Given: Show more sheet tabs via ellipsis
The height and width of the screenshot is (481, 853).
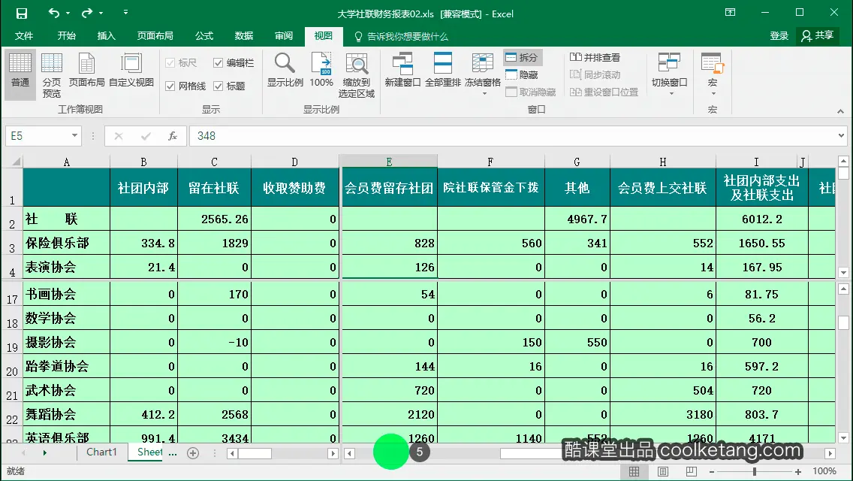Looking at the screenshot, I should click(173, 452).
